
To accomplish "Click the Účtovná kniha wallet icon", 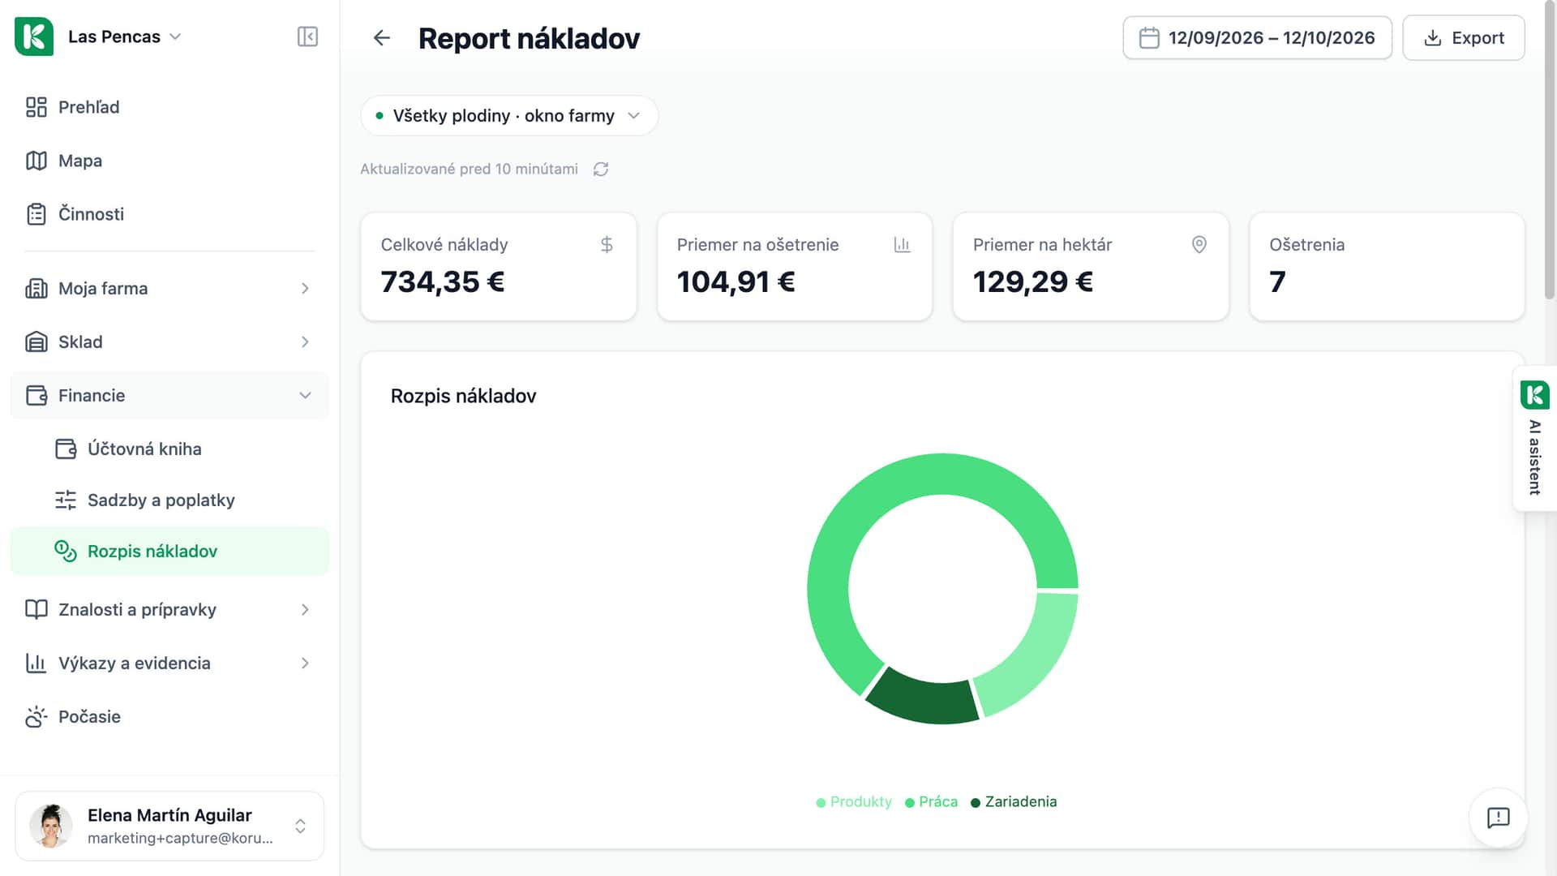I will click(66, 449).
